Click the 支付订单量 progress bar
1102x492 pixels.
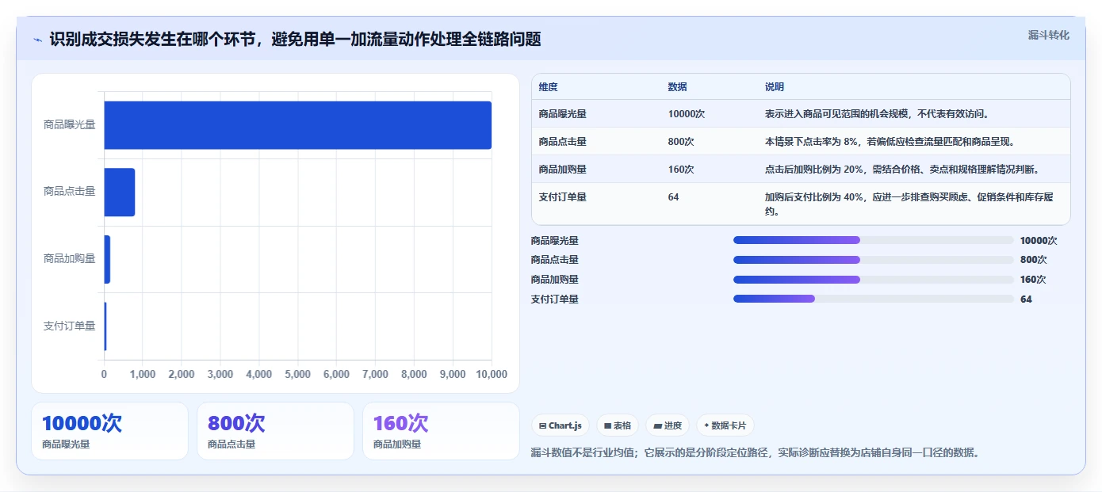(874, 299)
